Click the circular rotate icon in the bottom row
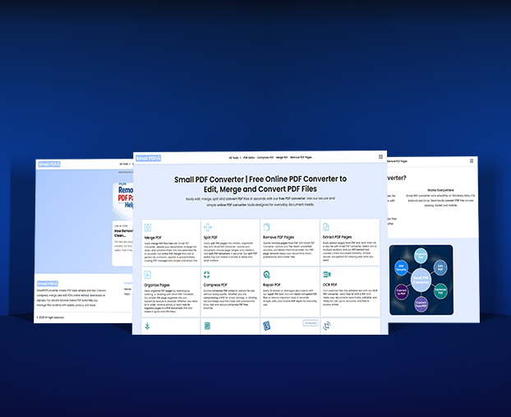The height and width of the screenshot is (417, 511). [x=326, y=326]
